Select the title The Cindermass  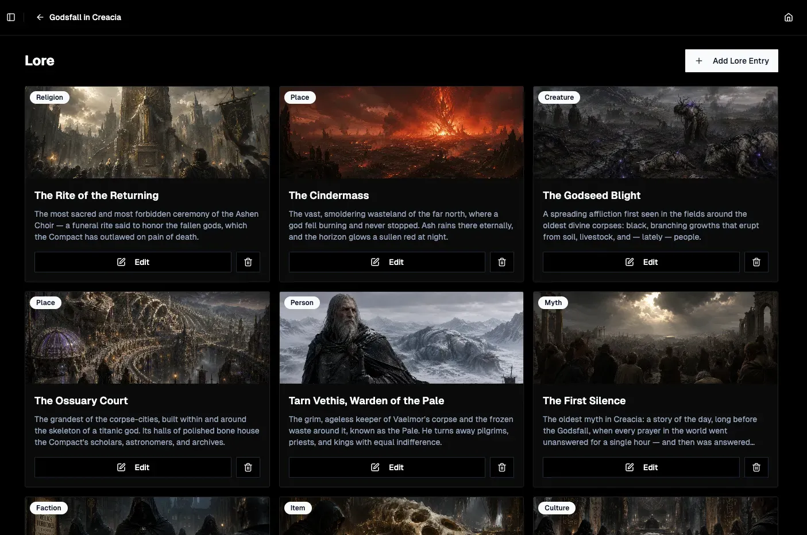pos(329,196)
